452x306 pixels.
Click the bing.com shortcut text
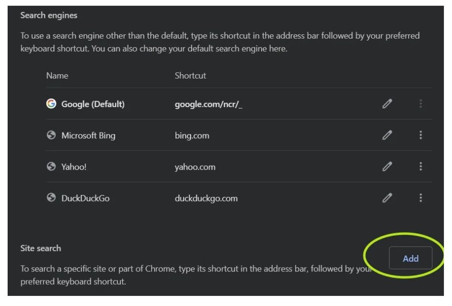tap(192, 136)
